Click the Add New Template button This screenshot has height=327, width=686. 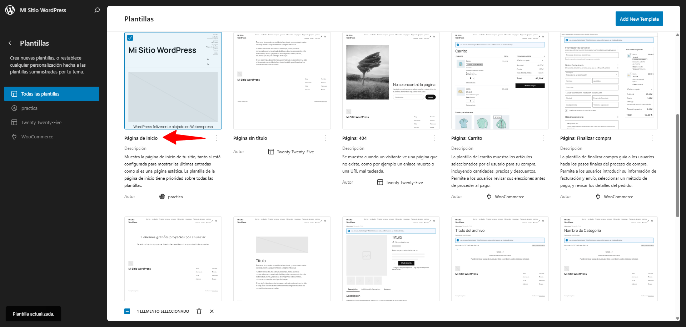coord(639,19)
